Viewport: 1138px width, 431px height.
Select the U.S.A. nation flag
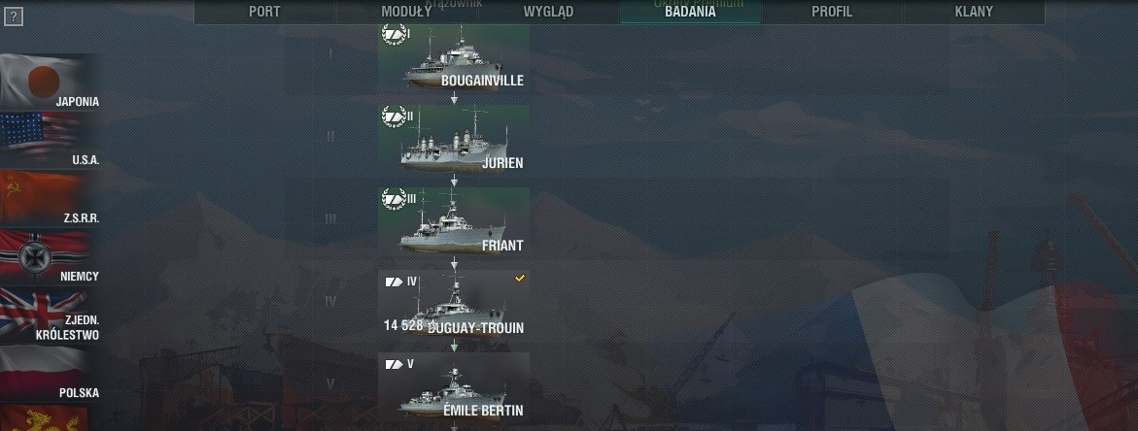[x=50, y=141]
